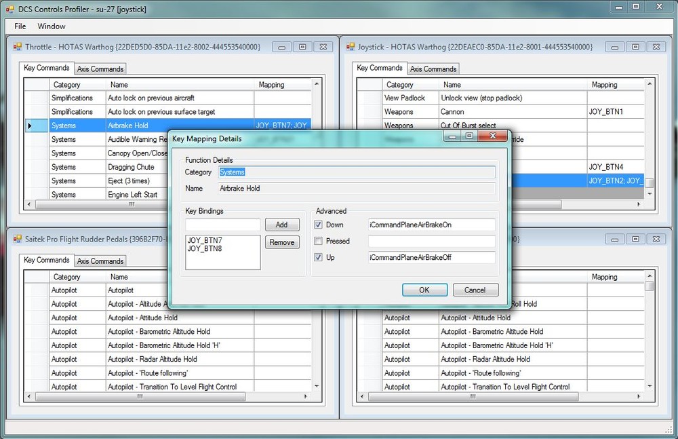Close the Throttle HOTAS Warthog window

[x=323, y=47]
